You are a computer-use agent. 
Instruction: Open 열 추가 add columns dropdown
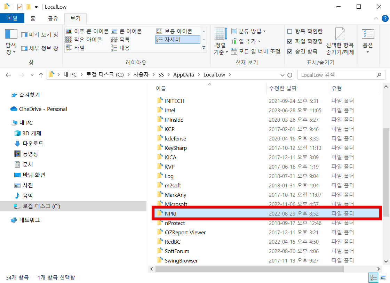246,41
